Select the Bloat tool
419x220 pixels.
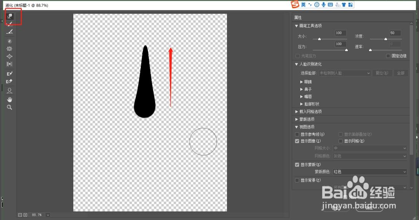[x=10, y=56]
